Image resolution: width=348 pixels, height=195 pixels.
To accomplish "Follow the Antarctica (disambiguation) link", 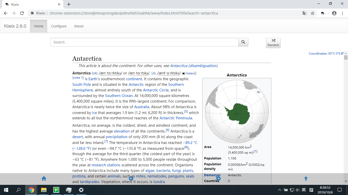I will pyautogui.click(x=194, y=66).
